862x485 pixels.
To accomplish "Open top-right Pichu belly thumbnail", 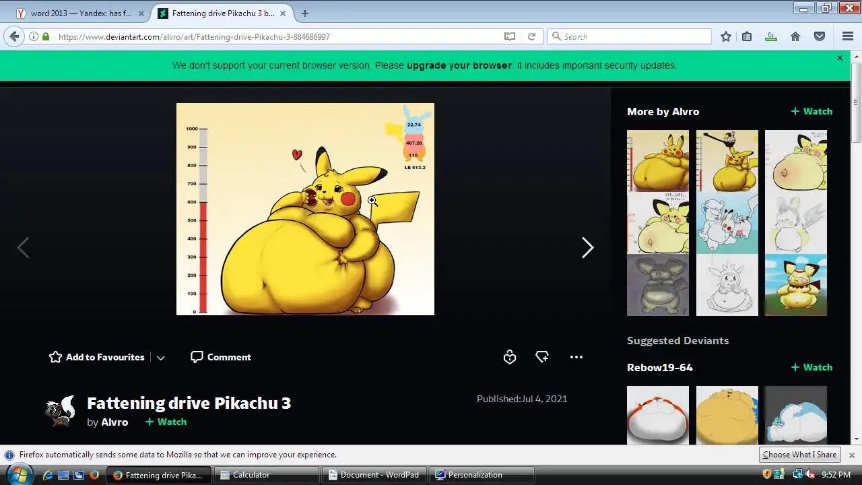I will coord(796,161).
